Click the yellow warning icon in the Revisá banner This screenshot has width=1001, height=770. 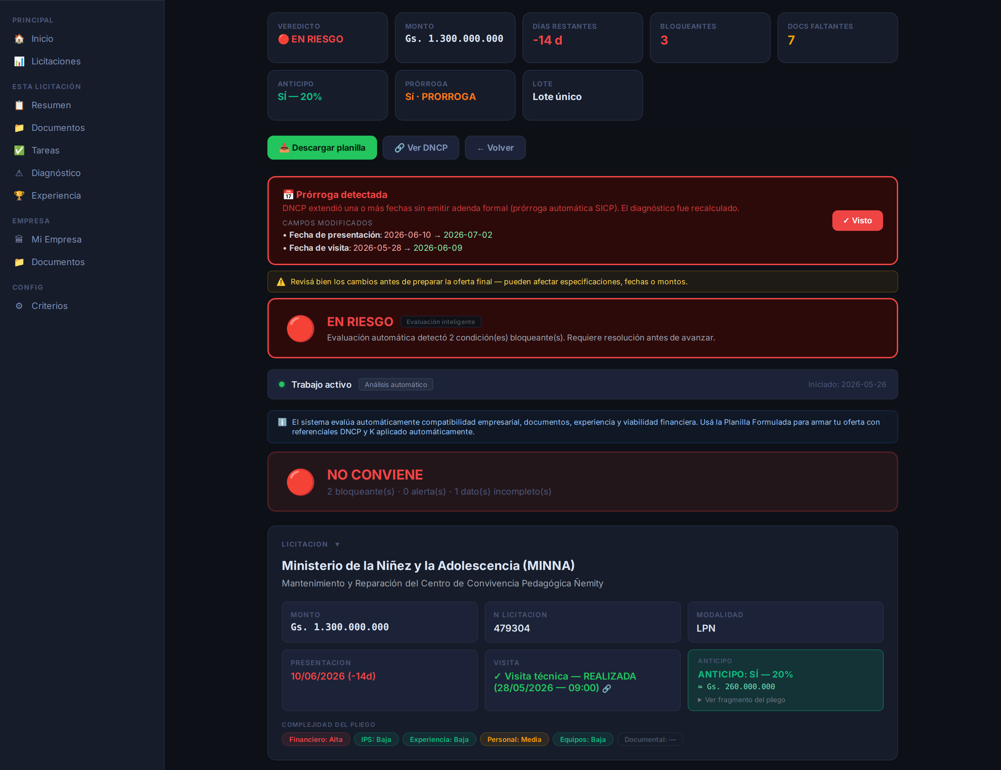coord(281,282)
